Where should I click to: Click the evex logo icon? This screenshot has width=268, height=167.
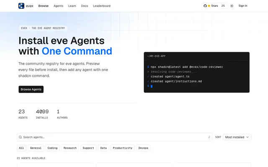click(21, 6)
